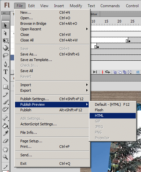
Task: Select the Deco tool
Action: [5, 109]
